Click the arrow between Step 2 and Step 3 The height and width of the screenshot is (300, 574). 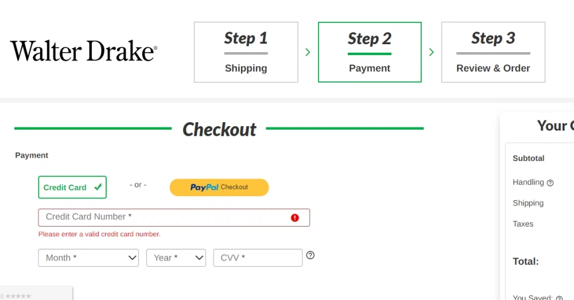pos(432,52)
